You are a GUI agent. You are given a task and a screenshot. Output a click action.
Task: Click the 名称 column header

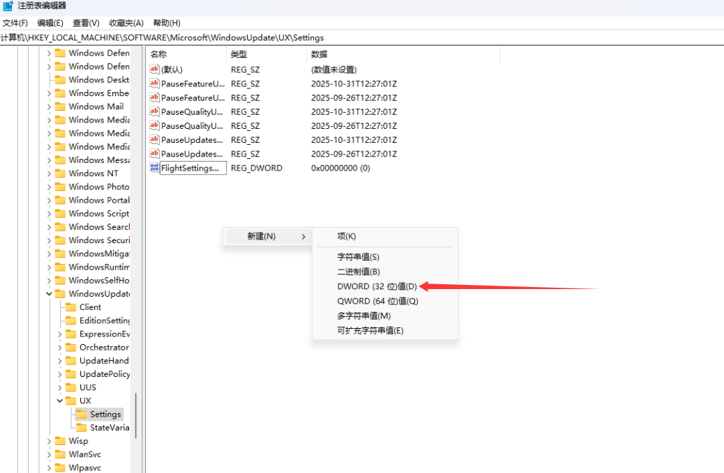[159, 54]
